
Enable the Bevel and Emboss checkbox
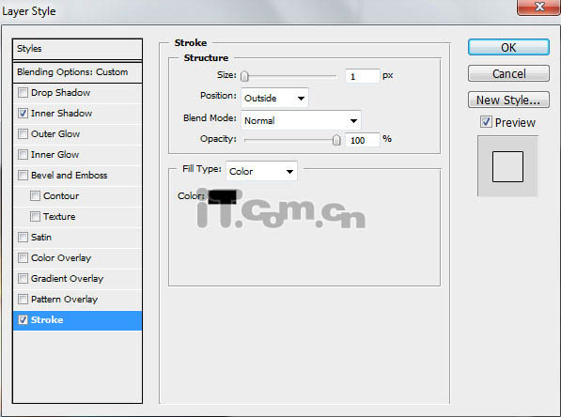coord(23,176)
